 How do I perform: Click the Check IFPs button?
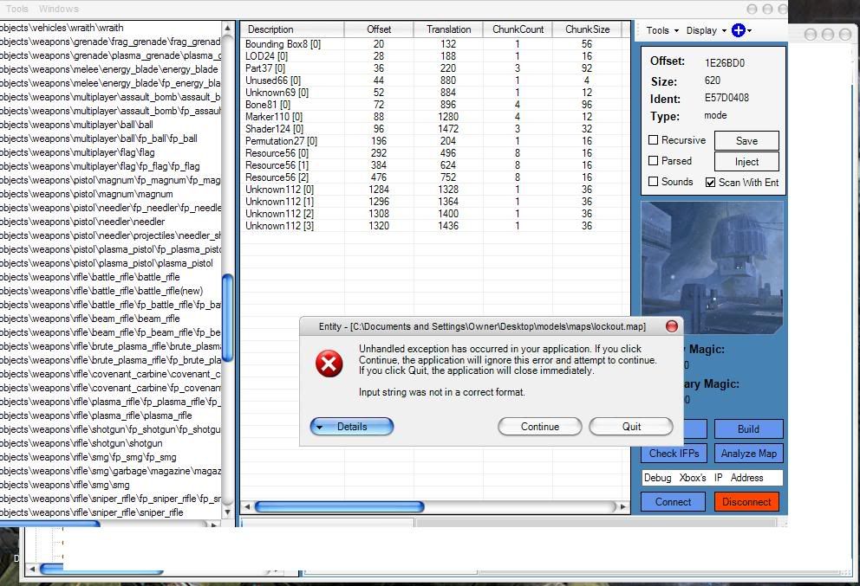[x=674, y=454]
